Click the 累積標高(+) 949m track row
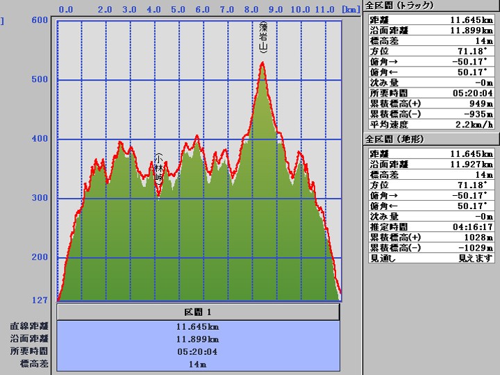The width and height of the screenshot is (500, 375). tap(430, 103)
